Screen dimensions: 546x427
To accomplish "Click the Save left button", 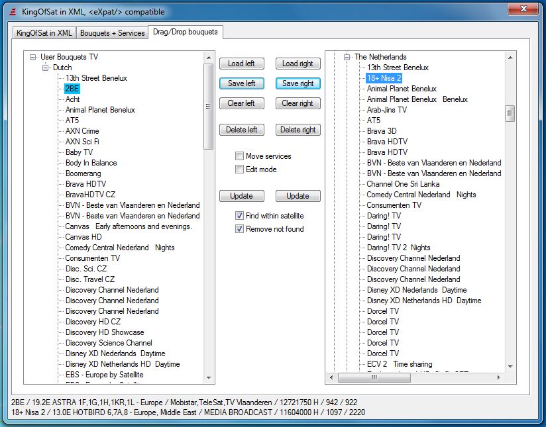I will 242,83.
